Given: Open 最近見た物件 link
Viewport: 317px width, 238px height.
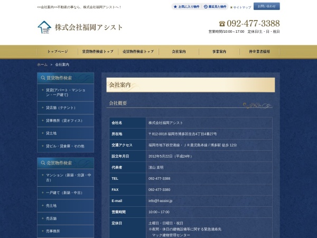Looking at the screenshot, I should [x=215, y=7].
